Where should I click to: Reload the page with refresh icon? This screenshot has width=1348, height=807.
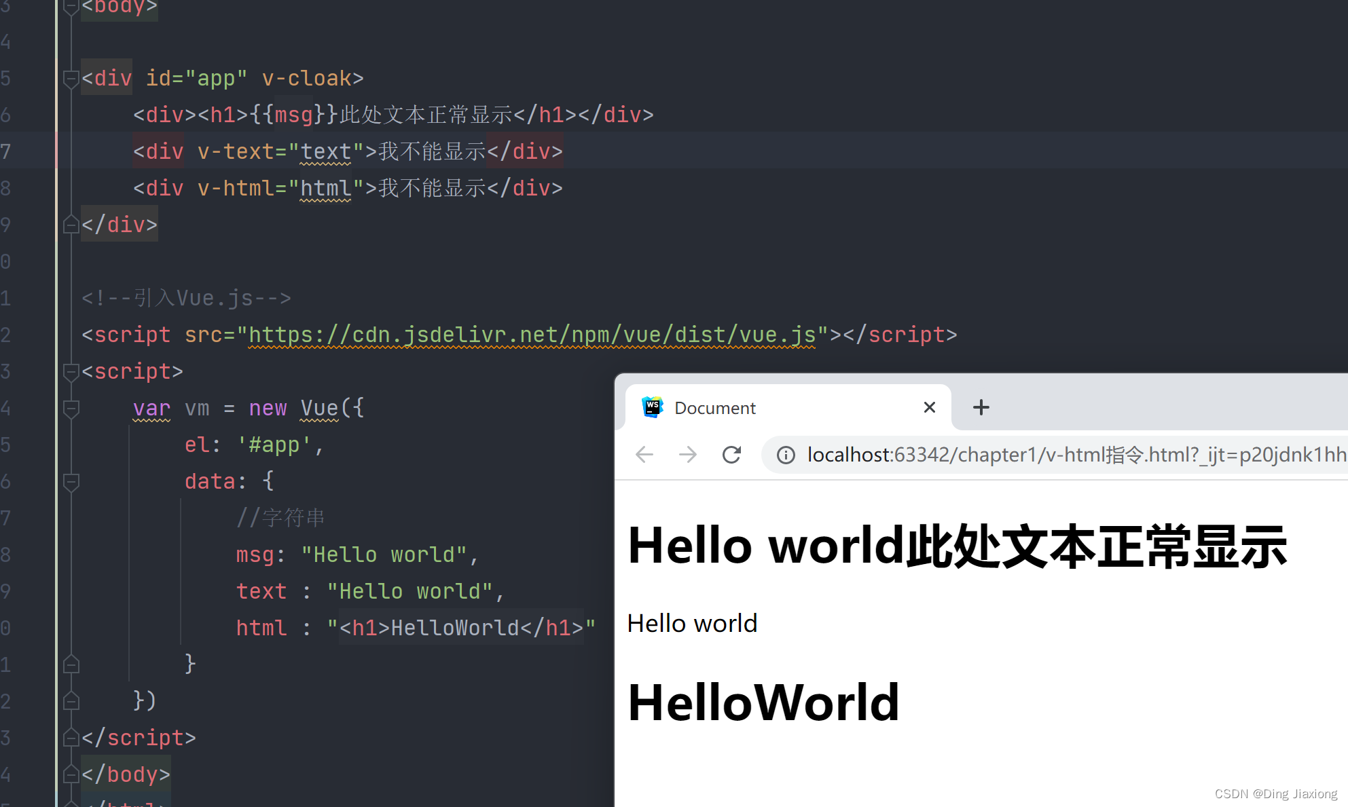(731, 454)
